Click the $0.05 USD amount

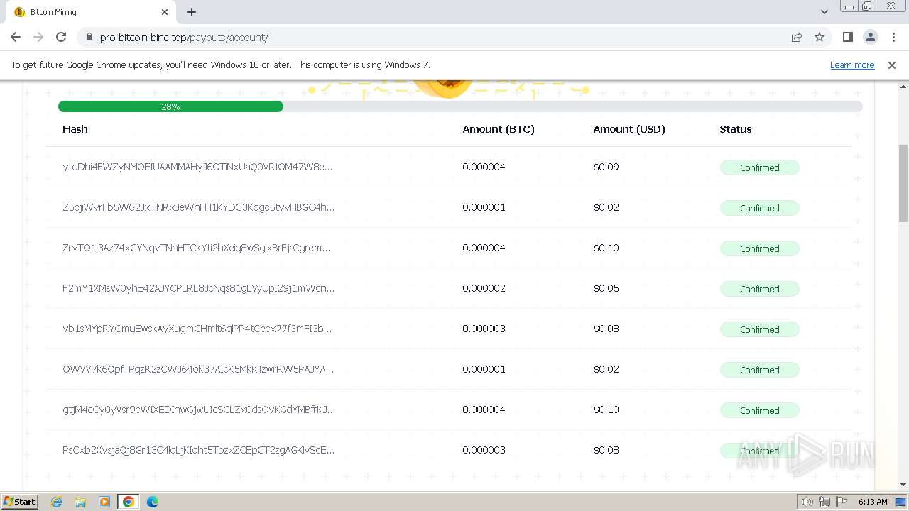coord(606,288)
